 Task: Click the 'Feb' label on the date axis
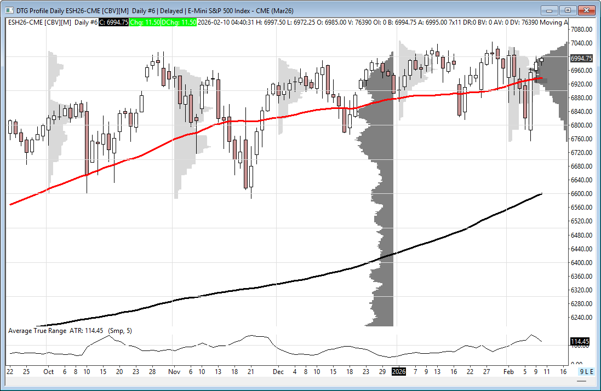510,371
